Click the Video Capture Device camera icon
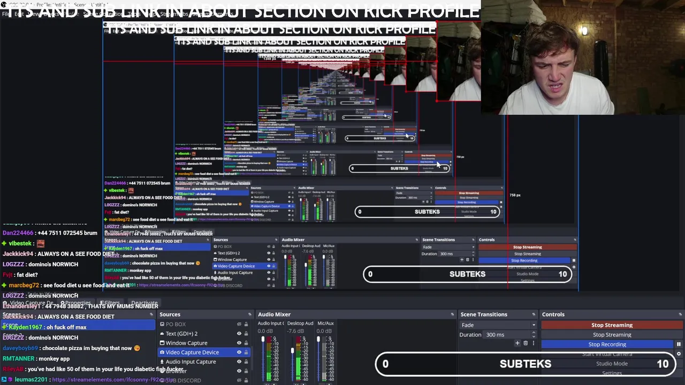The height and width of the screenshot is (385, 685). click(x=162, y=352)
